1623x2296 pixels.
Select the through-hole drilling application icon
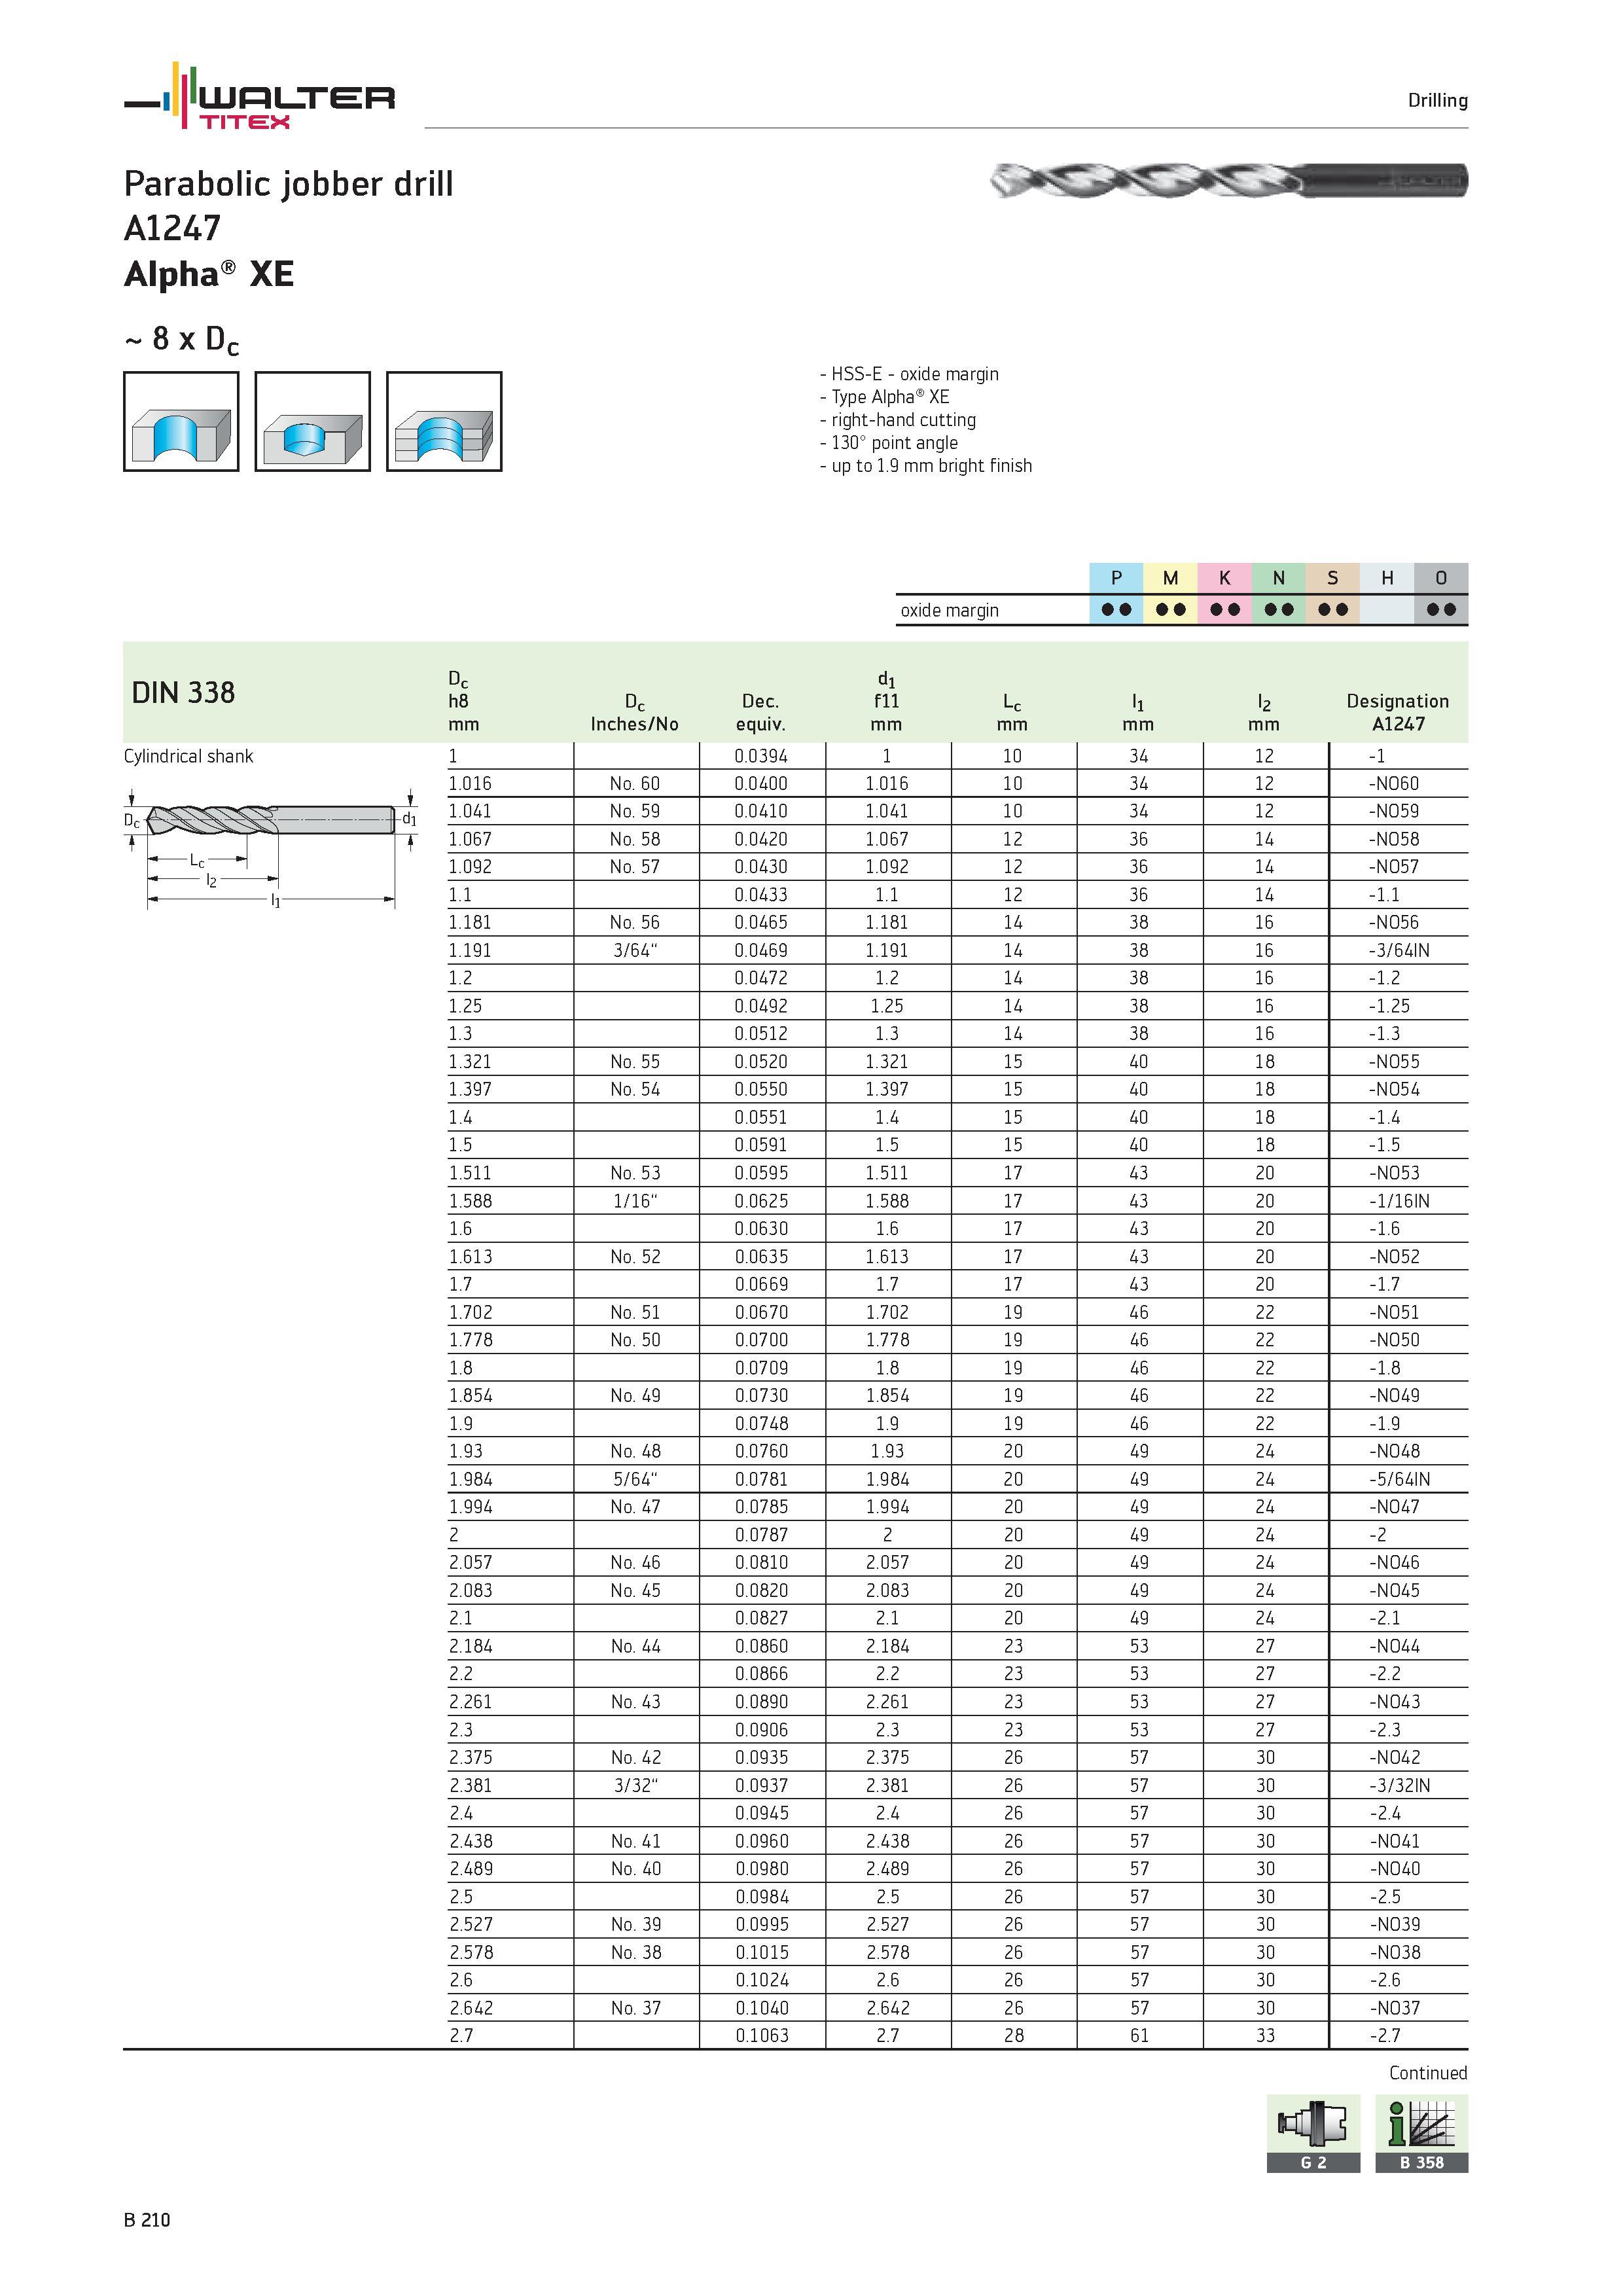pyautogui.click(x=181, y=421)
